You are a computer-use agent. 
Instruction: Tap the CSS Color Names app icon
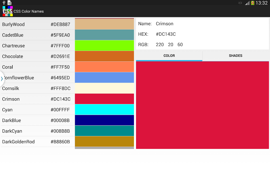click(8, 11)
